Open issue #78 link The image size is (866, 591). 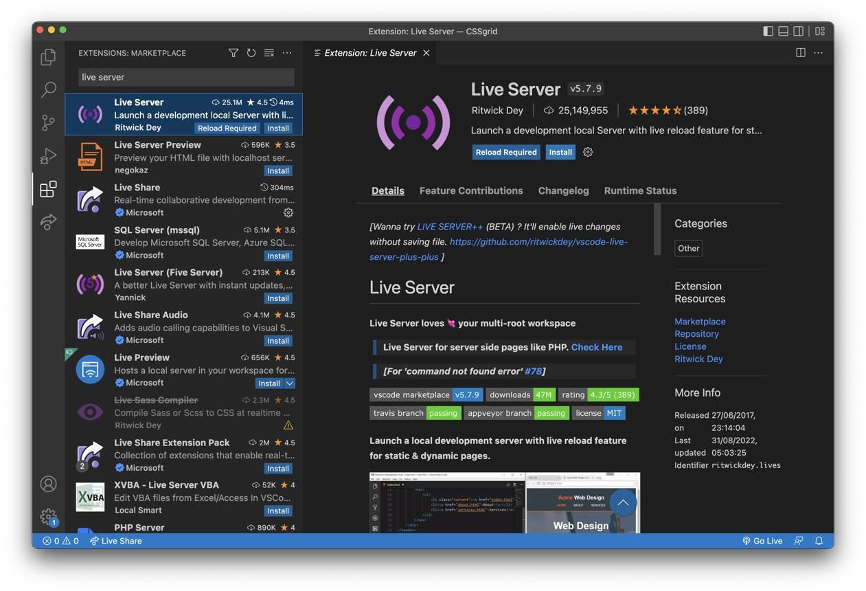click(x=533, y=371)
